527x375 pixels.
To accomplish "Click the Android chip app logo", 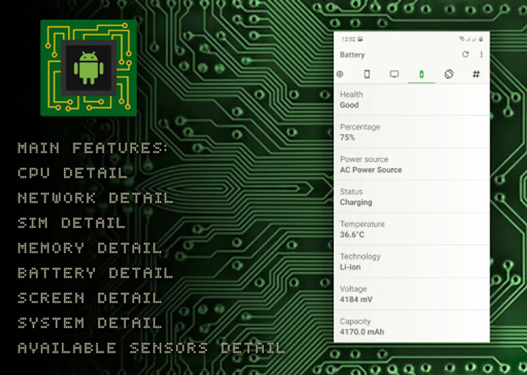I will [x=89, y=68].
